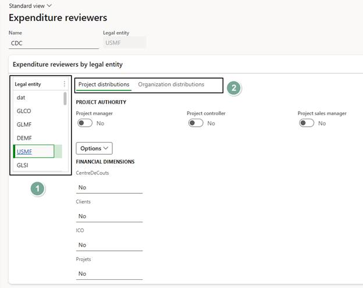Pick DEMF in the legal entity list

point(24,138)
